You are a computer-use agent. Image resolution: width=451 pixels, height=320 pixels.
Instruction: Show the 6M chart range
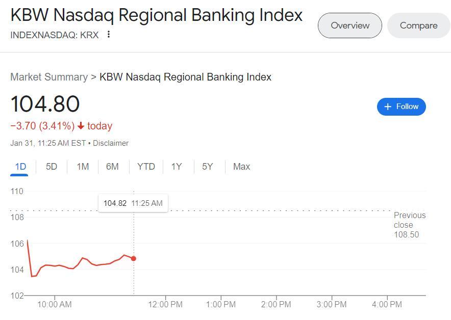pos(112,167)
